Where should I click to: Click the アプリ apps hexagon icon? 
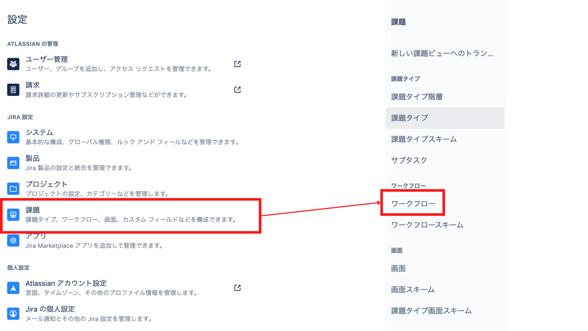[13, 240]
